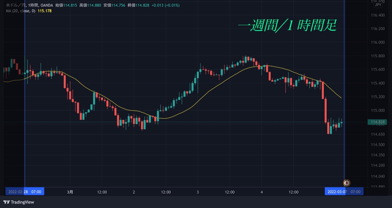Screen dimensions: 392x208
Task: Click the TradingView logo
Action: click(19, 202)
